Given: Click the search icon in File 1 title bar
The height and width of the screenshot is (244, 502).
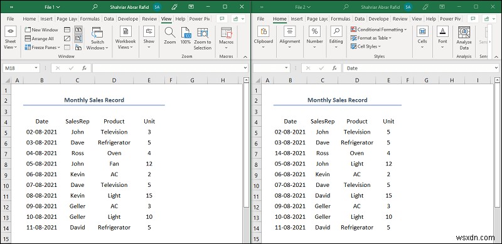Looking at the screenshot, I should [95, 7].
